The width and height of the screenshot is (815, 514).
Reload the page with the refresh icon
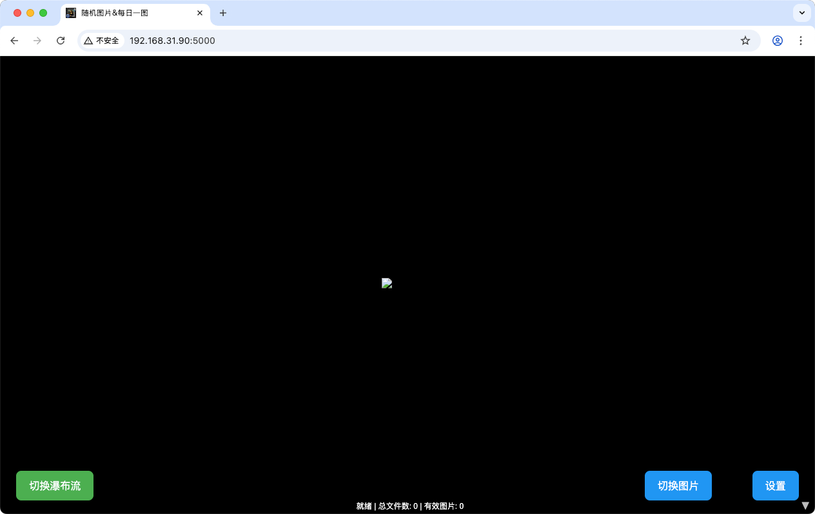pyautogui.click(x=60, y=40)
